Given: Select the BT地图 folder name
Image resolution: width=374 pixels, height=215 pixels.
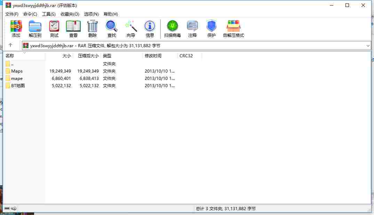Looking at the screenshot, I should 18,85.
